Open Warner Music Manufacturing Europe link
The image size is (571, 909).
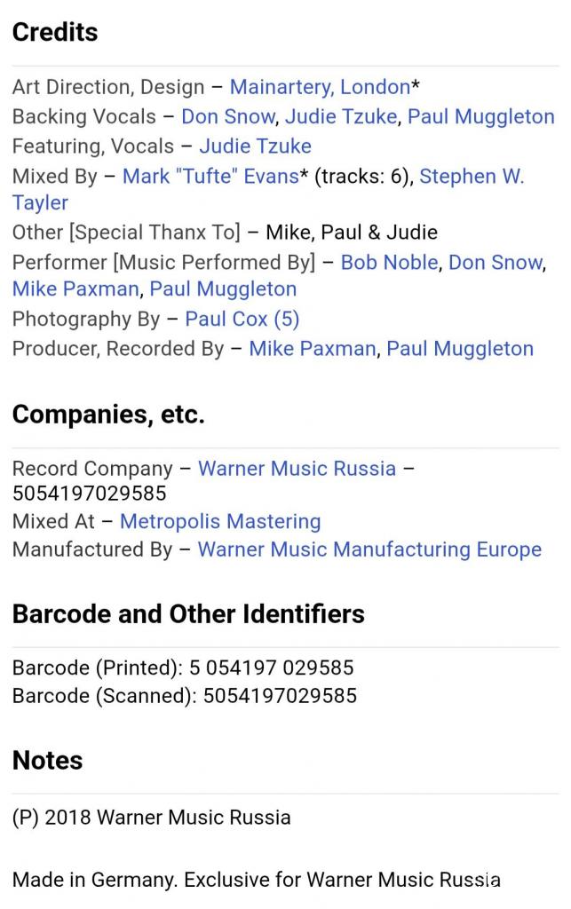point(369,549)
